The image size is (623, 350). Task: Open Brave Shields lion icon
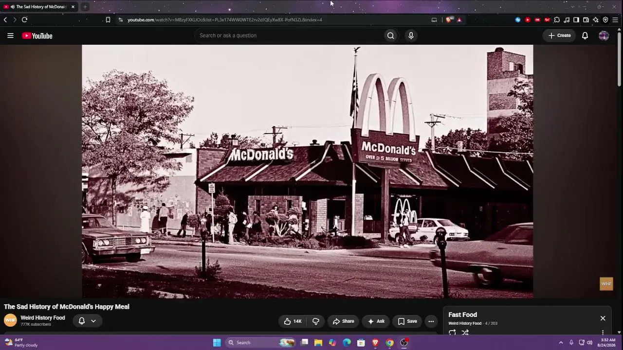[x=449, y=20]
